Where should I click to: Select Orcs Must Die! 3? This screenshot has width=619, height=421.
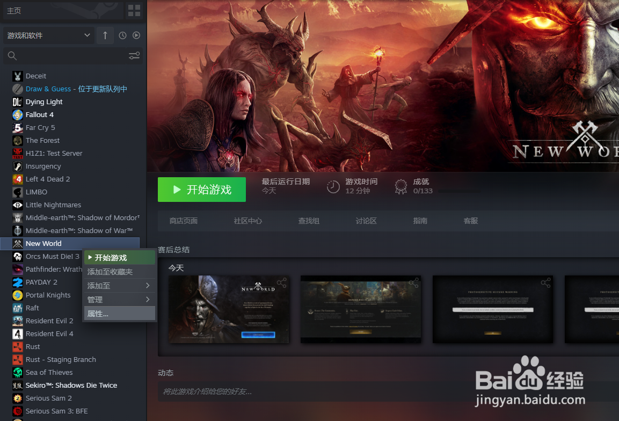click(41, 256)
